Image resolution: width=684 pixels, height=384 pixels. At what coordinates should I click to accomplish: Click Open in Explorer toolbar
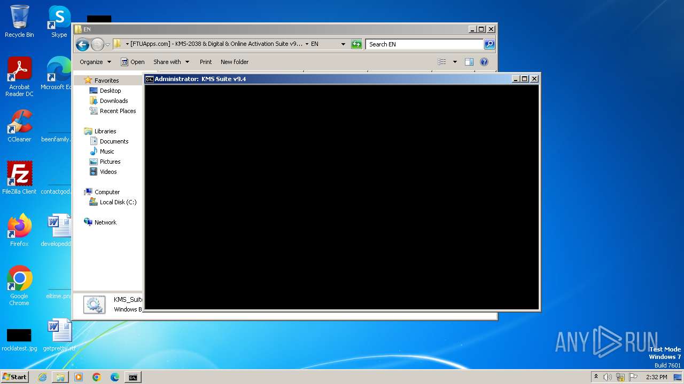133,62
